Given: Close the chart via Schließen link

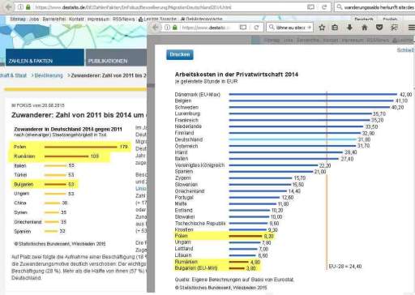Looking at the screenshot, I should tap(405, 50).
